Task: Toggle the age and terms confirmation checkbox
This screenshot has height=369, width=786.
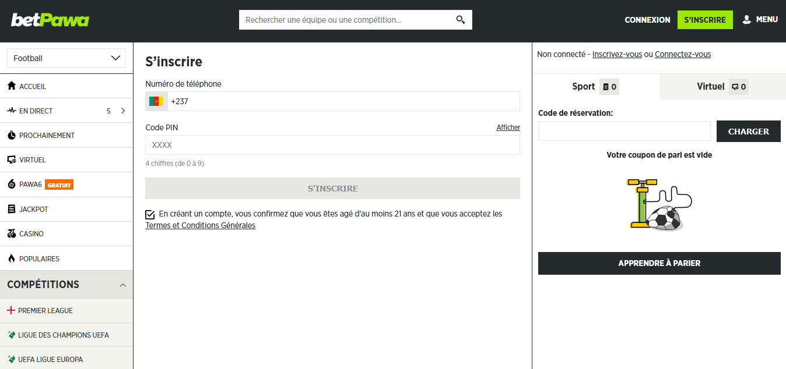Action: click(150, 214)
